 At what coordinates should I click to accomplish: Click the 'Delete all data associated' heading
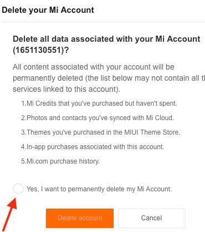[106, 45]
